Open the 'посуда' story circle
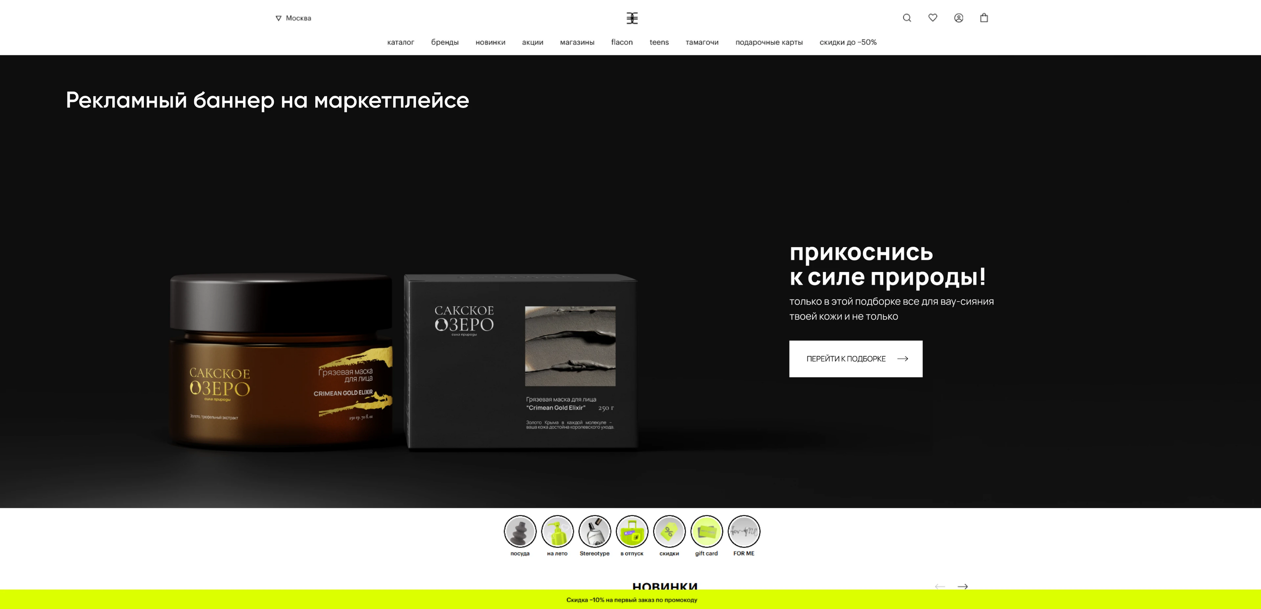 [x=520, y=531]
